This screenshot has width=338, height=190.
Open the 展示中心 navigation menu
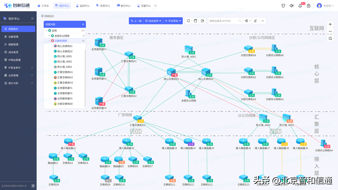click(x=123, y=5)
